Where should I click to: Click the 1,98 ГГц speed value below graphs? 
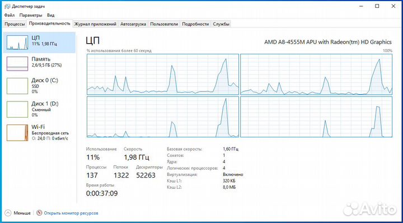pos(136,157)
